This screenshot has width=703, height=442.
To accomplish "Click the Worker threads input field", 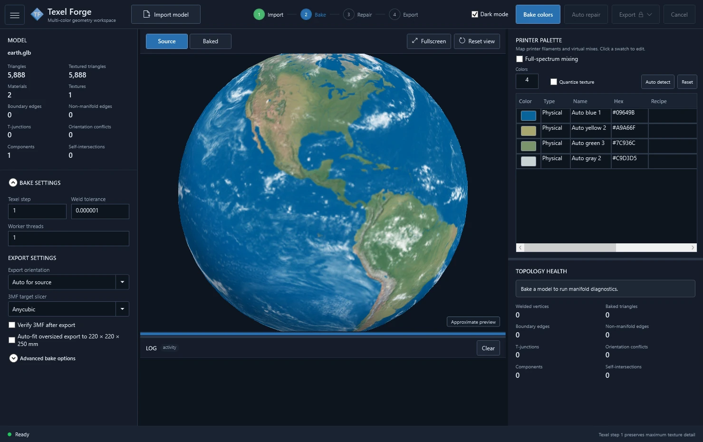I will click(68, 238).
